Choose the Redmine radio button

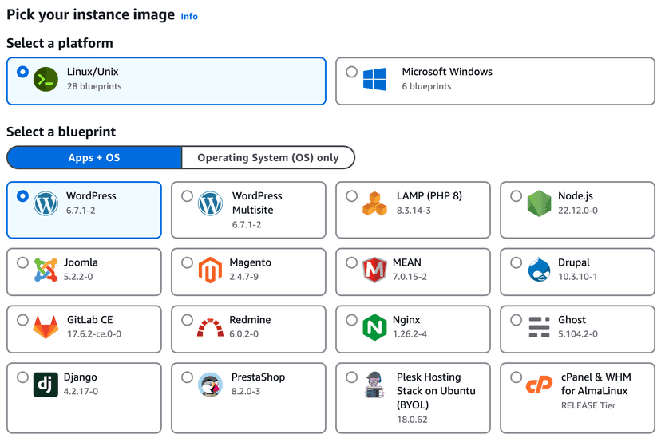click(x=187, y=320)
